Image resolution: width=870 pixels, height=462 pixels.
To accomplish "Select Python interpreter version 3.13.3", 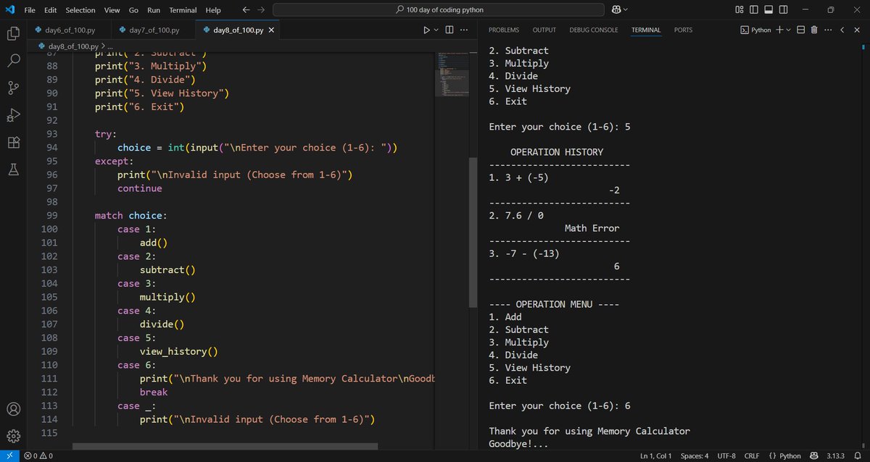I will [836, 456].
